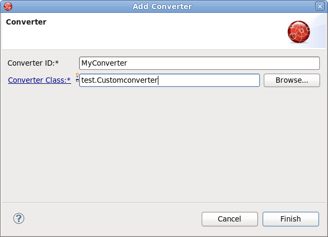This screenshot has height=237, width=328.
Task: Open the Browse... class chooser
Action: pyautogui.click(x=292, y=80)
